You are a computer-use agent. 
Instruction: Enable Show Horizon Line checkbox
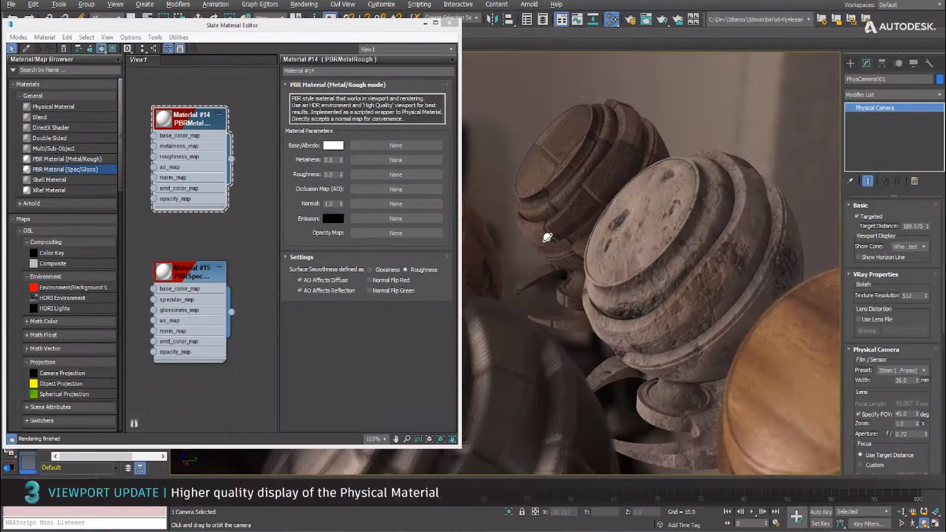(857, 257)
